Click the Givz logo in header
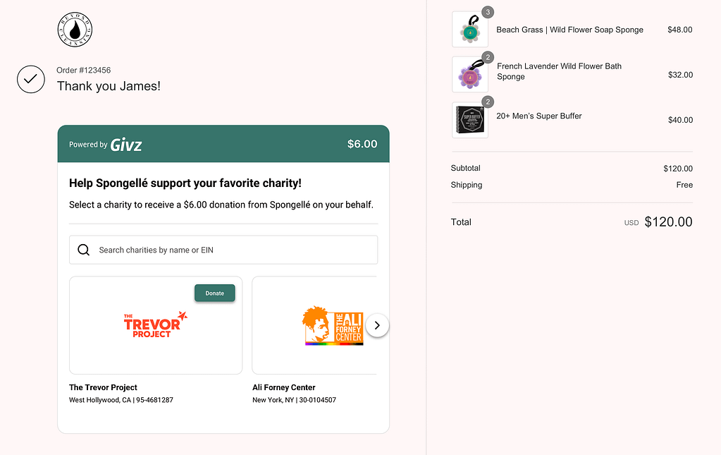Viewport: 721px width, 455px height. pyautogui.click(x=126, y=145)
